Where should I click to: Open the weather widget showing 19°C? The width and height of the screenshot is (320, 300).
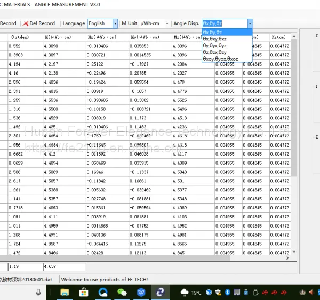(x=191, y=293)
